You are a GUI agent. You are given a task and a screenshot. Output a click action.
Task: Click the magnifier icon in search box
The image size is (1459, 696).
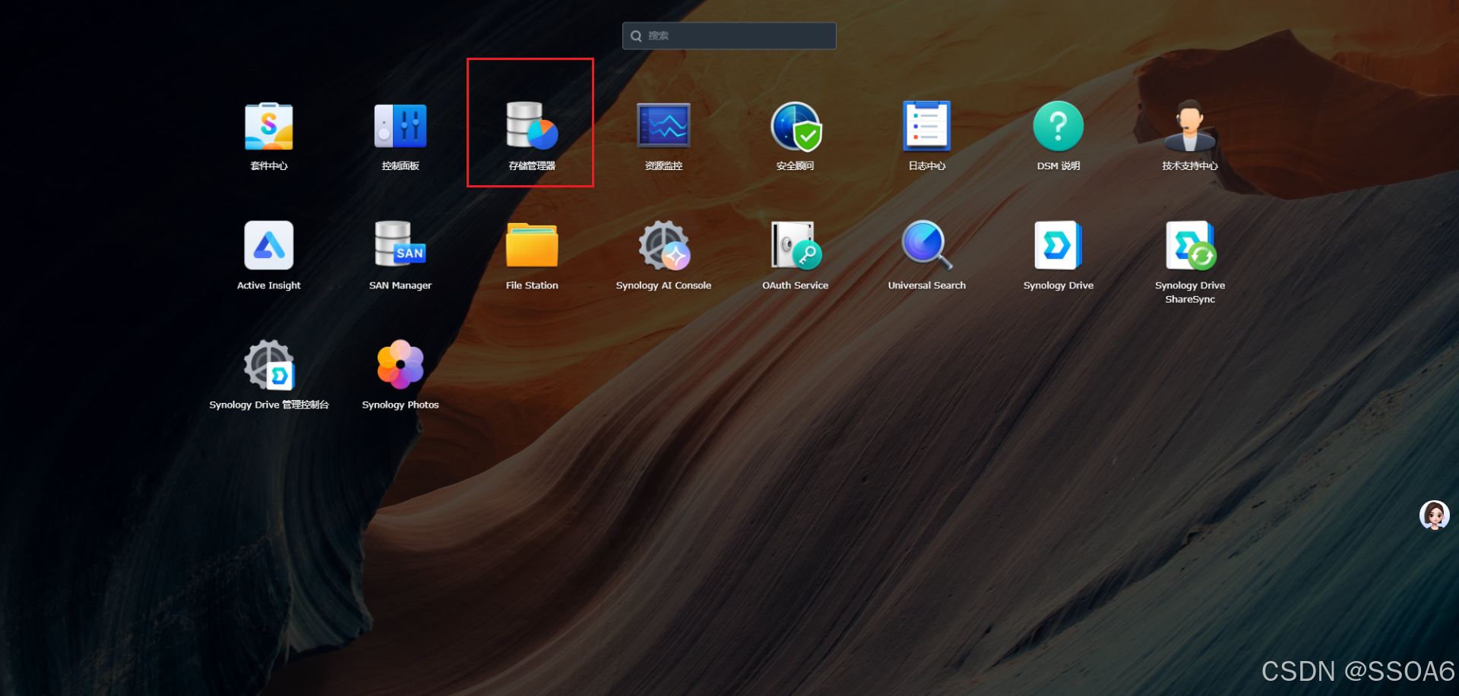pos(636,36)
